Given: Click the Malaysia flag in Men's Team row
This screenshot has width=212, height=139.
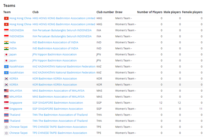Looking at the screenshot, I should click(x=6, y=97).
